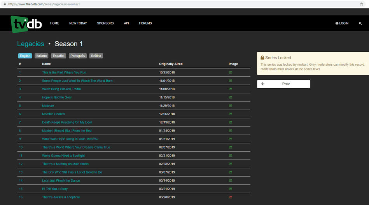Viewport: 369px width, 205px height.
Task: Open We're Being Punked, Pedro episode
Action: pos(61,89)
